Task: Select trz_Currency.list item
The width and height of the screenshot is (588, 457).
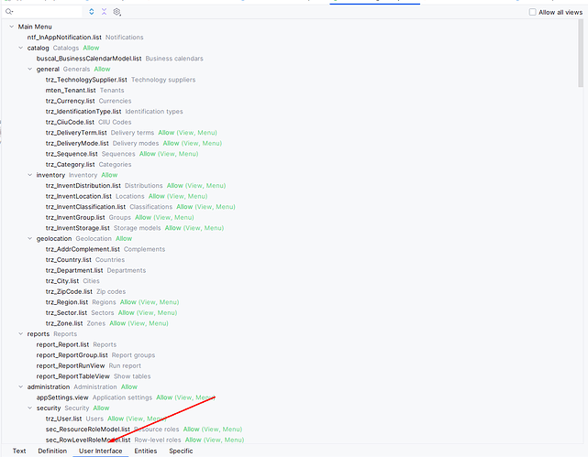Action: [x=70, y=101]
